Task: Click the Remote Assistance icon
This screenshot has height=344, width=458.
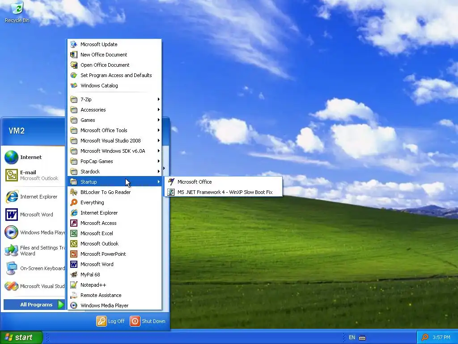Action: (x=74, y=295)
